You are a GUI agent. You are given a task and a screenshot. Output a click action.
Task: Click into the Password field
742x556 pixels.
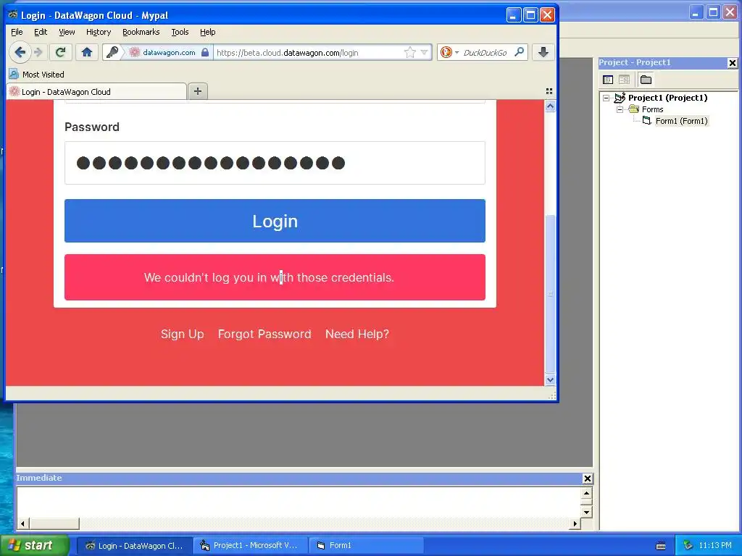(275, 163)
